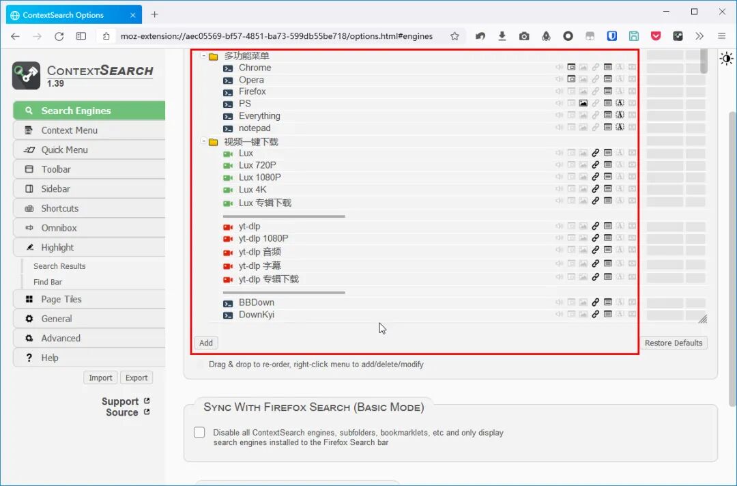The height and width of the screenshot is (486, 737).
Task: Click the ContextSearch logo in the sidebar
Action: (x=27, y=75)
